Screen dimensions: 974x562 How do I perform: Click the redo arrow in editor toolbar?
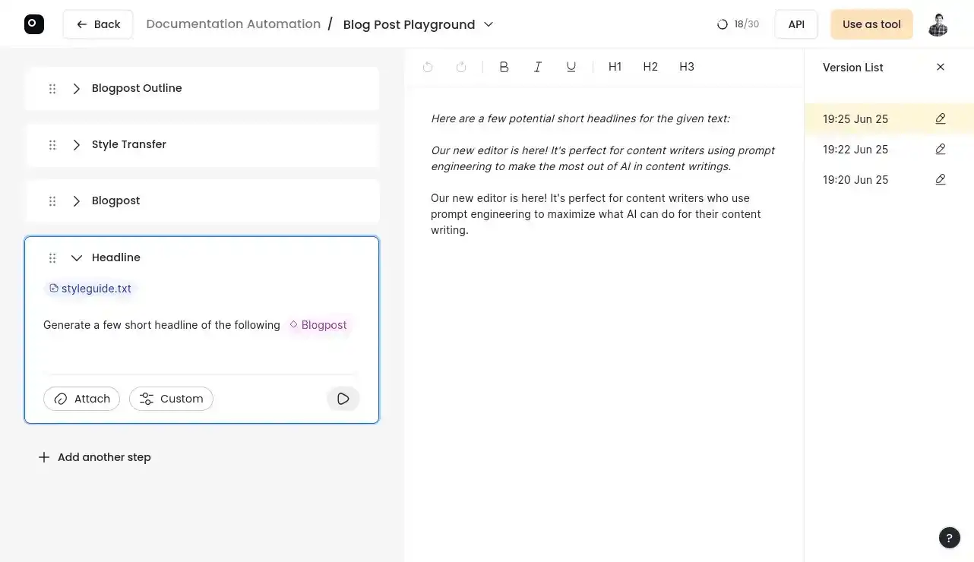[461, 67]
